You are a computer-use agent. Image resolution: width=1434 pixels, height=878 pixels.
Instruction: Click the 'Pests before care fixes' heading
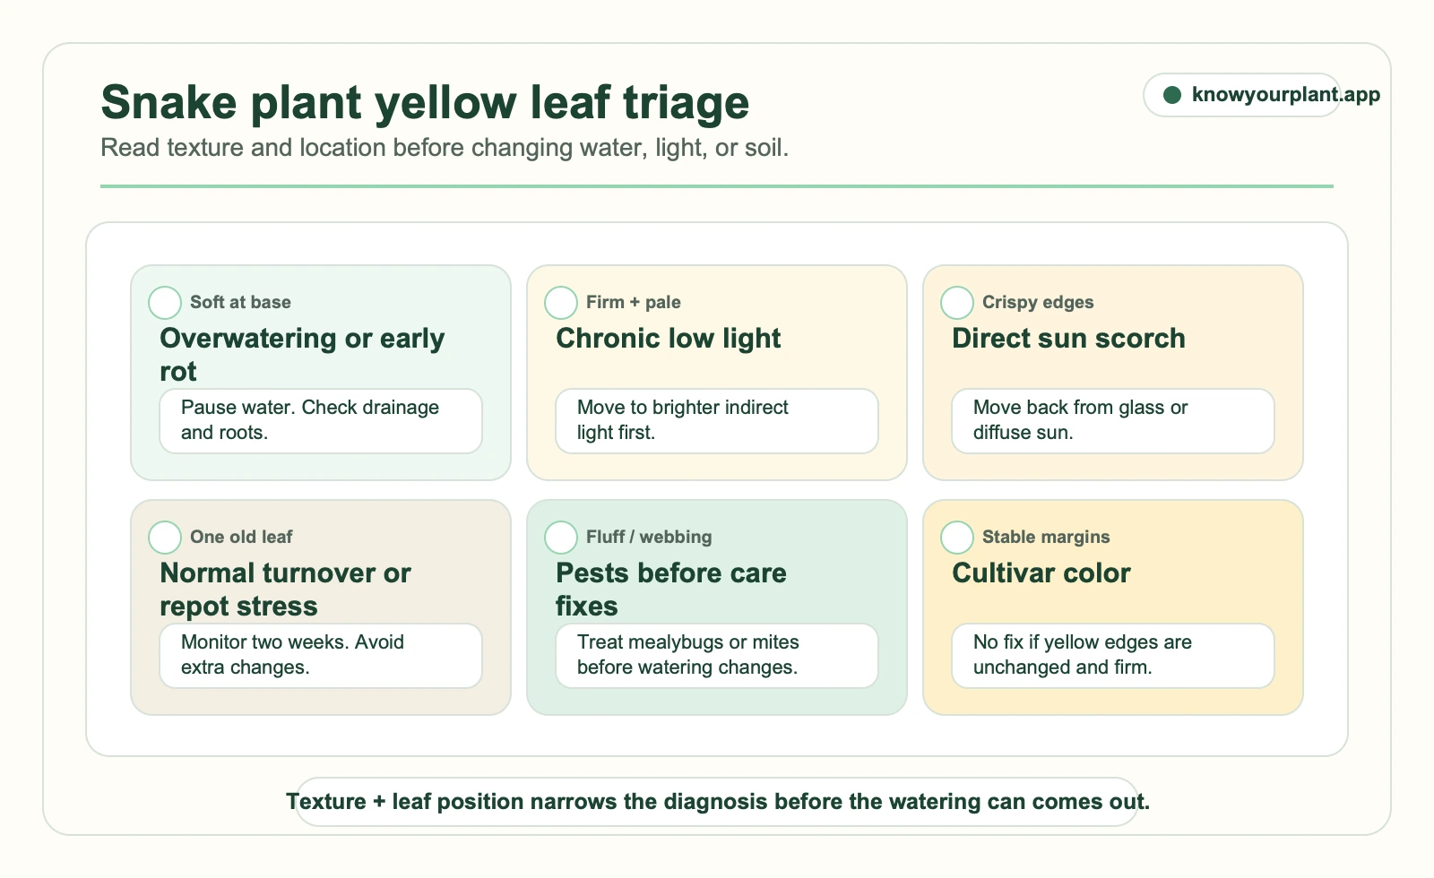(671, 590)
